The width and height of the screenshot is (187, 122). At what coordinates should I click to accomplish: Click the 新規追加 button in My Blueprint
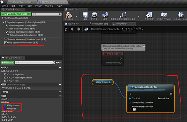8,62
